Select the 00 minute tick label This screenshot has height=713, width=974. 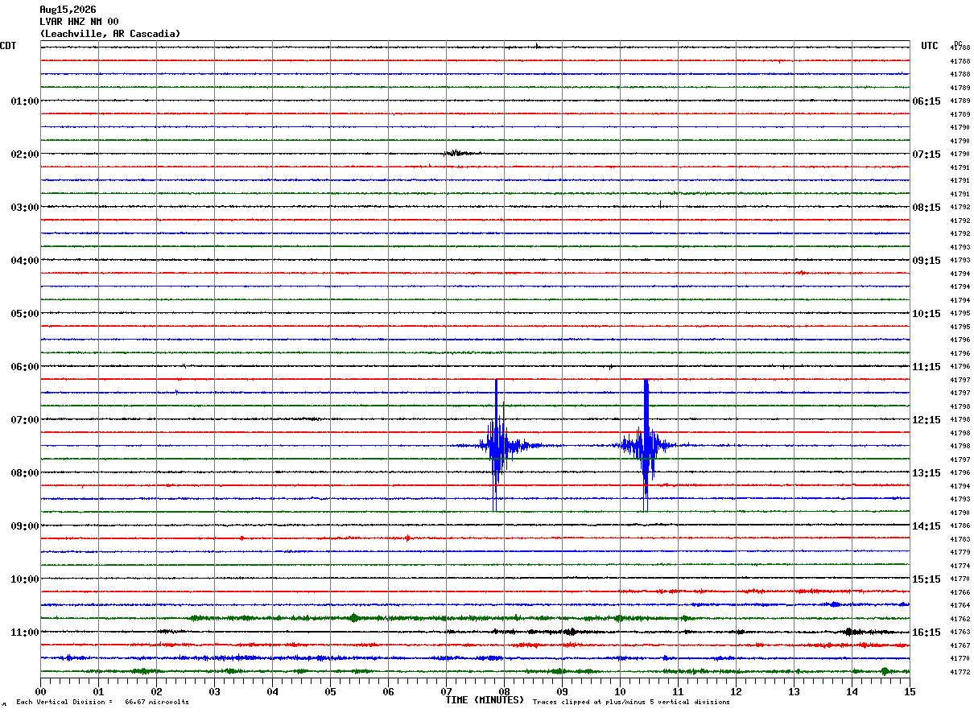(x=40, y=691)
